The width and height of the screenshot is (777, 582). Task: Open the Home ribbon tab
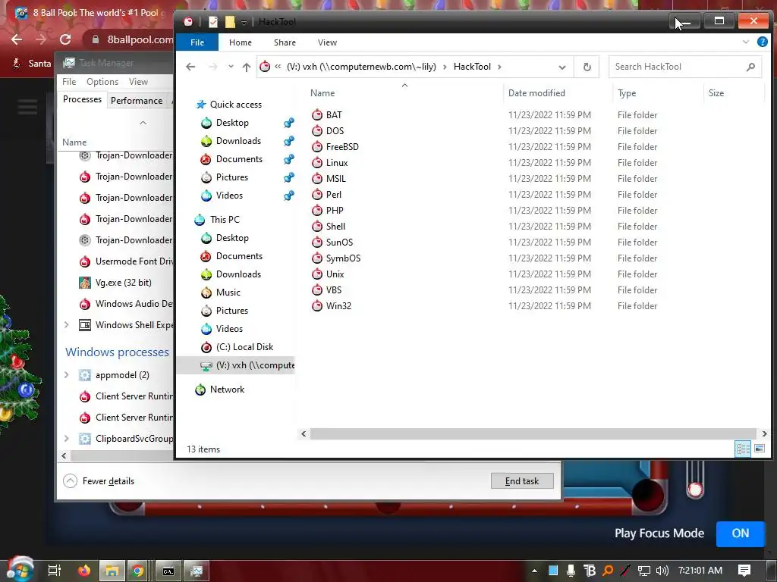tap(241, 42)
